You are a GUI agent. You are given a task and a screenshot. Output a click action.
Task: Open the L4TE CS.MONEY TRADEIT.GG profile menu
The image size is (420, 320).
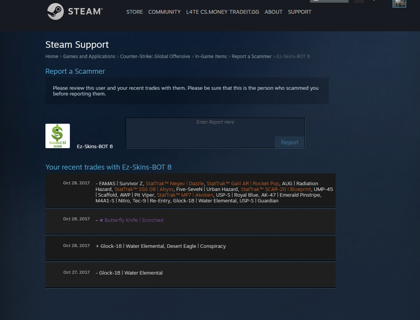tap(223, 12)
